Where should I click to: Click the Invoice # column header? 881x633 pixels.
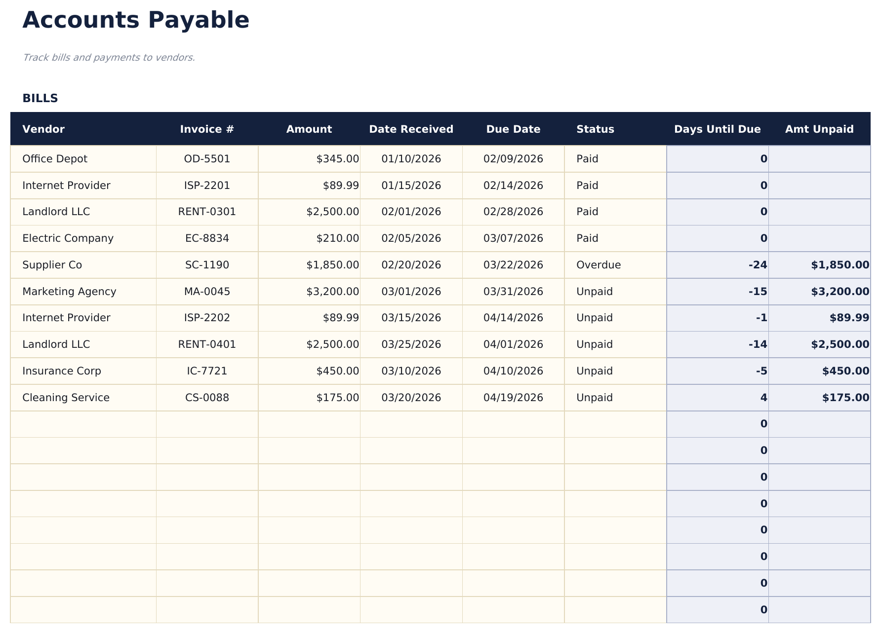tap(206, 129)
